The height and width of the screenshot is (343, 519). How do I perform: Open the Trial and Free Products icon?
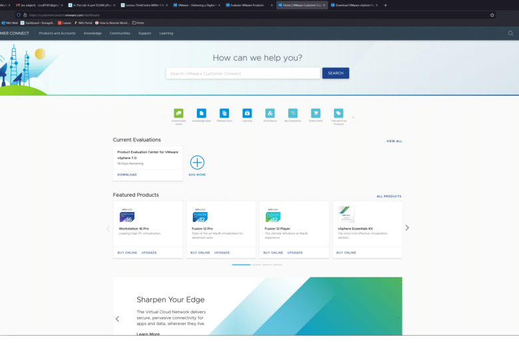[x=338, y=113]
